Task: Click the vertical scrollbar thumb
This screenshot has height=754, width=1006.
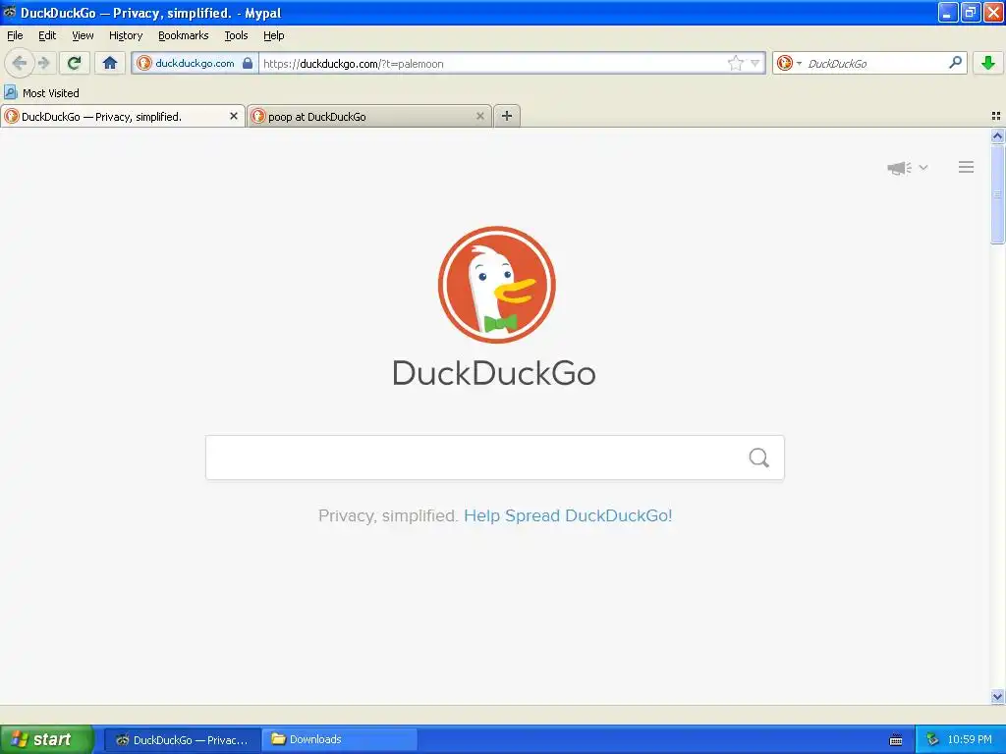Action: click(x=997, y=194)
